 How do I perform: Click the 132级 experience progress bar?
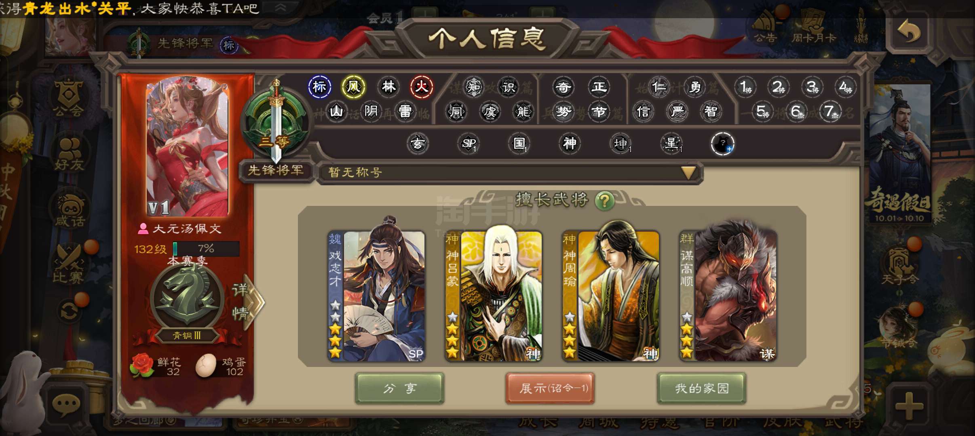coord(206,248)
